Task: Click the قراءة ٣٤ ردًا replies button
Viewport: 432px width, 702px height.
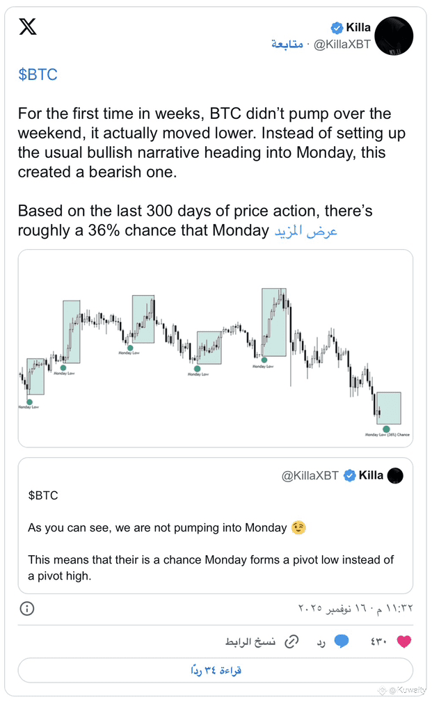Action: click(216, 670)
